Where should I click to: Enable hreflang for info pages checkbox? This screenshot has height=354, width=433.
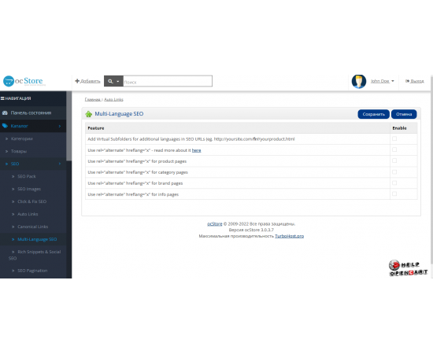394,194
